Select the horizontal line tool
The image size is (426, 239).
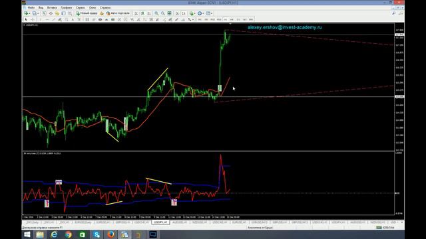click(x=47, y=19)
